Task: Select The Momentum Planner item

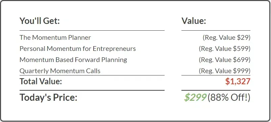Action: (55, 37)
